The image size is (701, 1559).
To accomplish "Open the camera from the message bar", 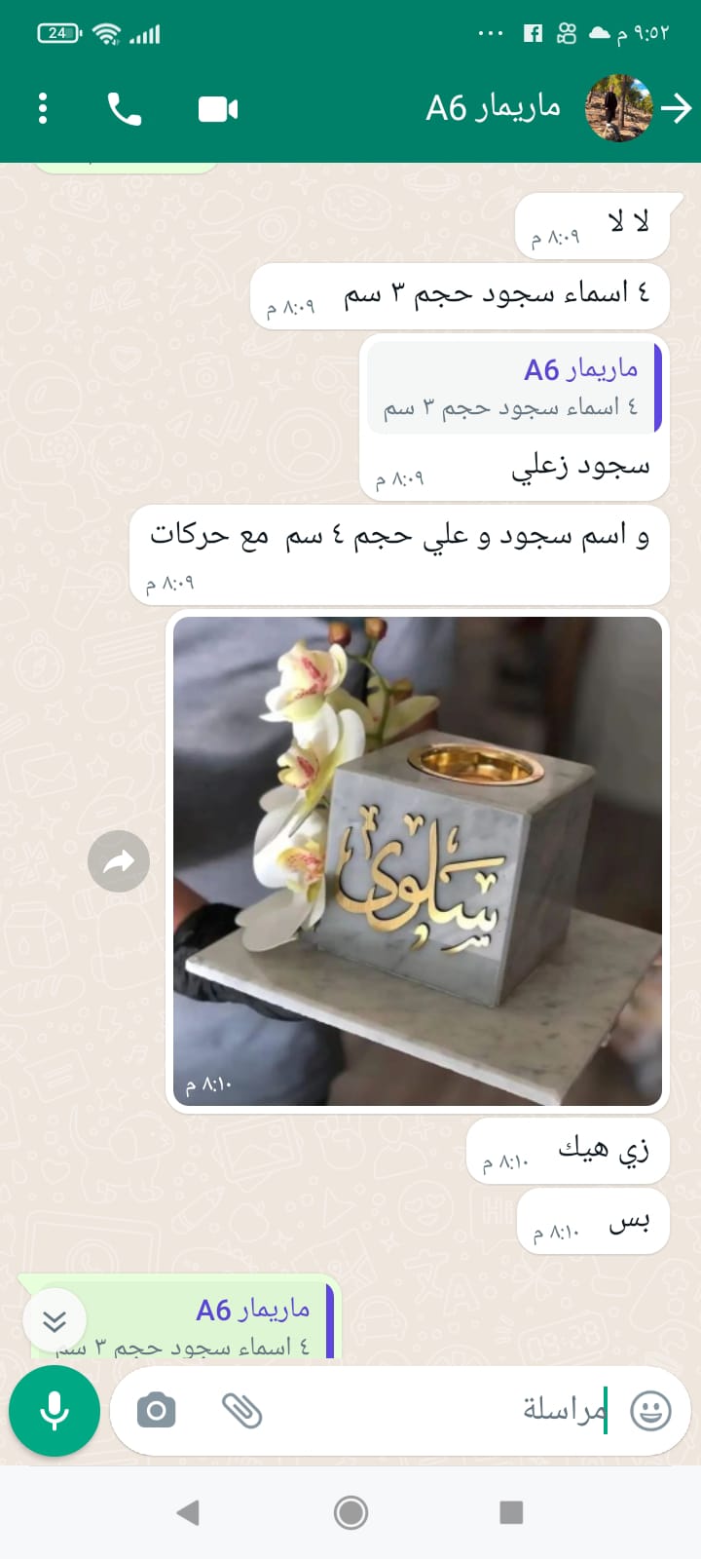I will click(x=156, y=1410).
